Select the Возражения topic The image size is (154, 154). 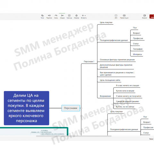pyautogui.click(x=105, y=96)
